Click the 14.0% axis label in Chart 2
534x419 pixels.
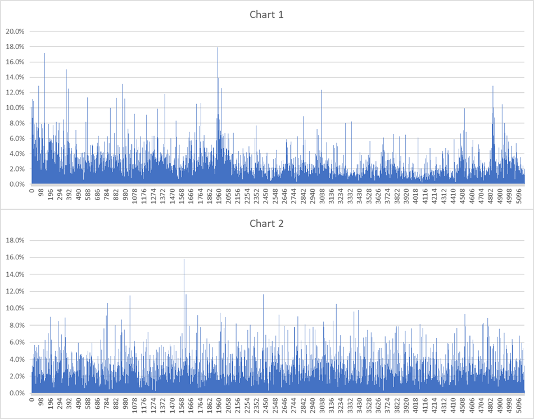15,274
